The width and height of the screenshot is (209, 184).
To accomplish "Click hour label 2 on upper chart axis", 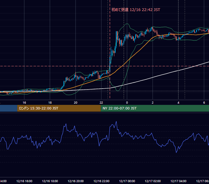I will 153,103.
